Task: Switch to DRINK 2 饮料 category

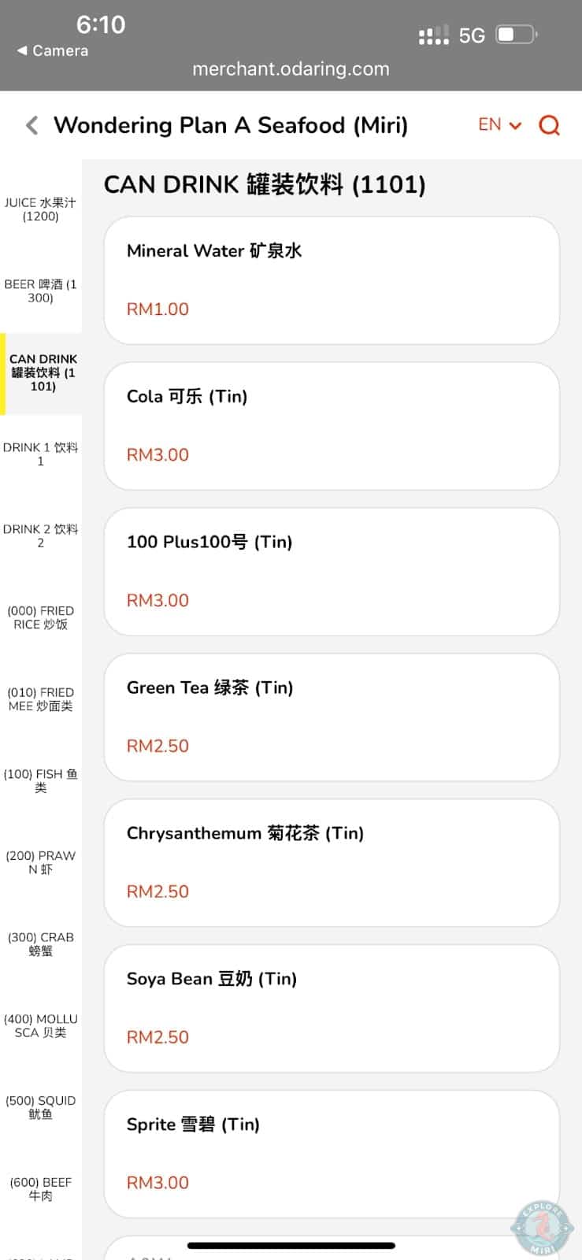Action: (x=40, y=535)
